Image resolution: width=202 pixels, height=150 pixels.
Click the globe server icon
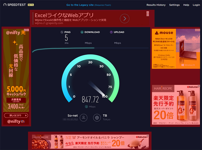coord(97,117)
